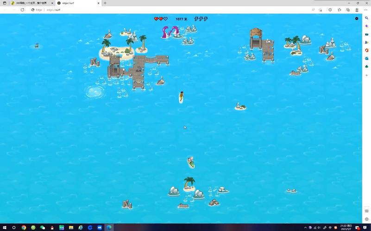Open Microsoft 365 in Edge sidebar

(x=366, y=50)
